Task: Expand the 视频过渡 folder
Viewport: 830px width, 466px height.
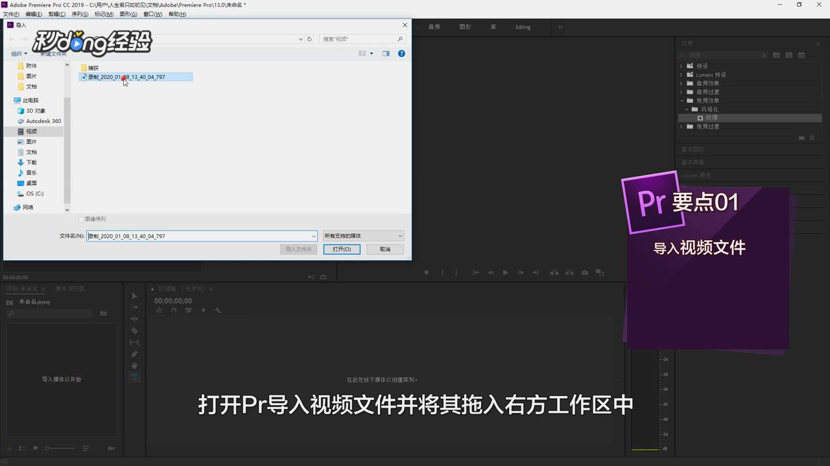Action: (682, 127)
